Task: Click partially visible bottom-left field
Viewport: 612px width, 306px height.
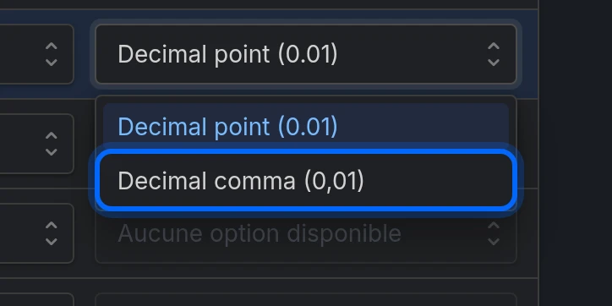Action: pyautogui.click(x=36, y=300)
